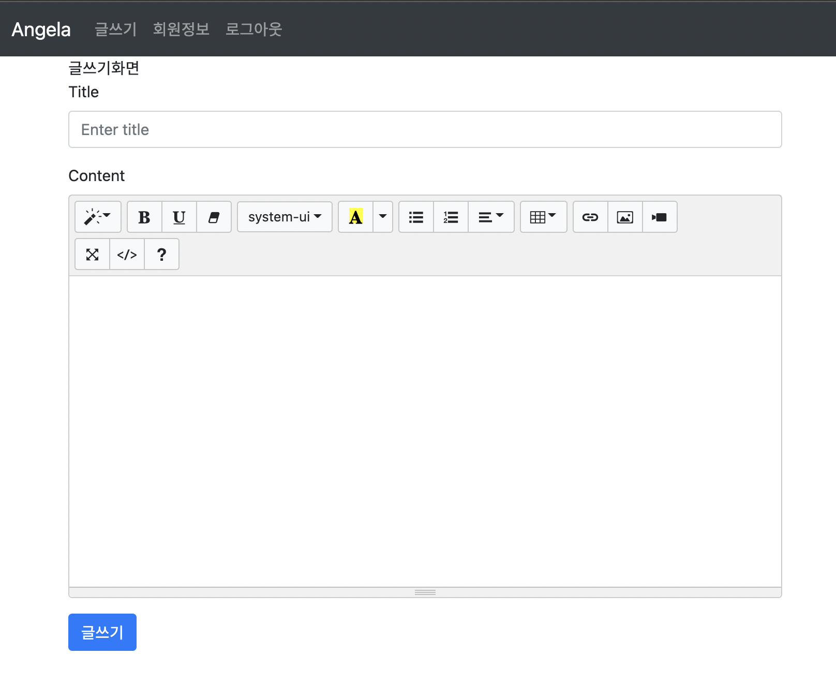
Task: Toggle code view with the </> button
Action: (127, 254)
